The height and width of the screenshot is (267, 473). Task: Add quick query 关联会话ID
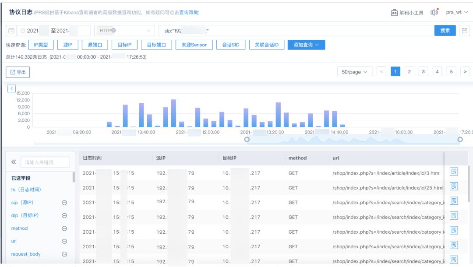pos(267,45)
